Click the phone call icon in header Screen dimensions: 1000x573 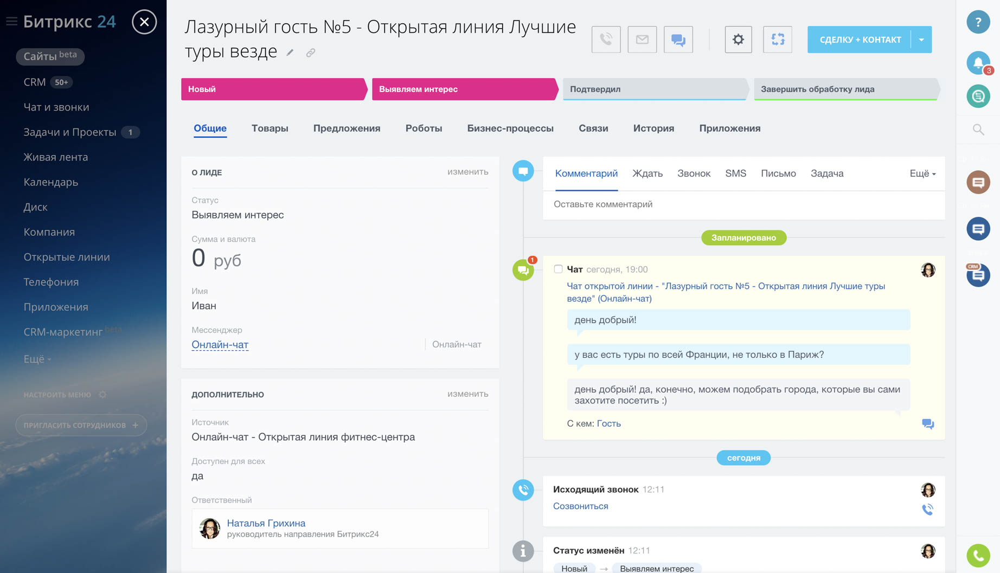606,40
